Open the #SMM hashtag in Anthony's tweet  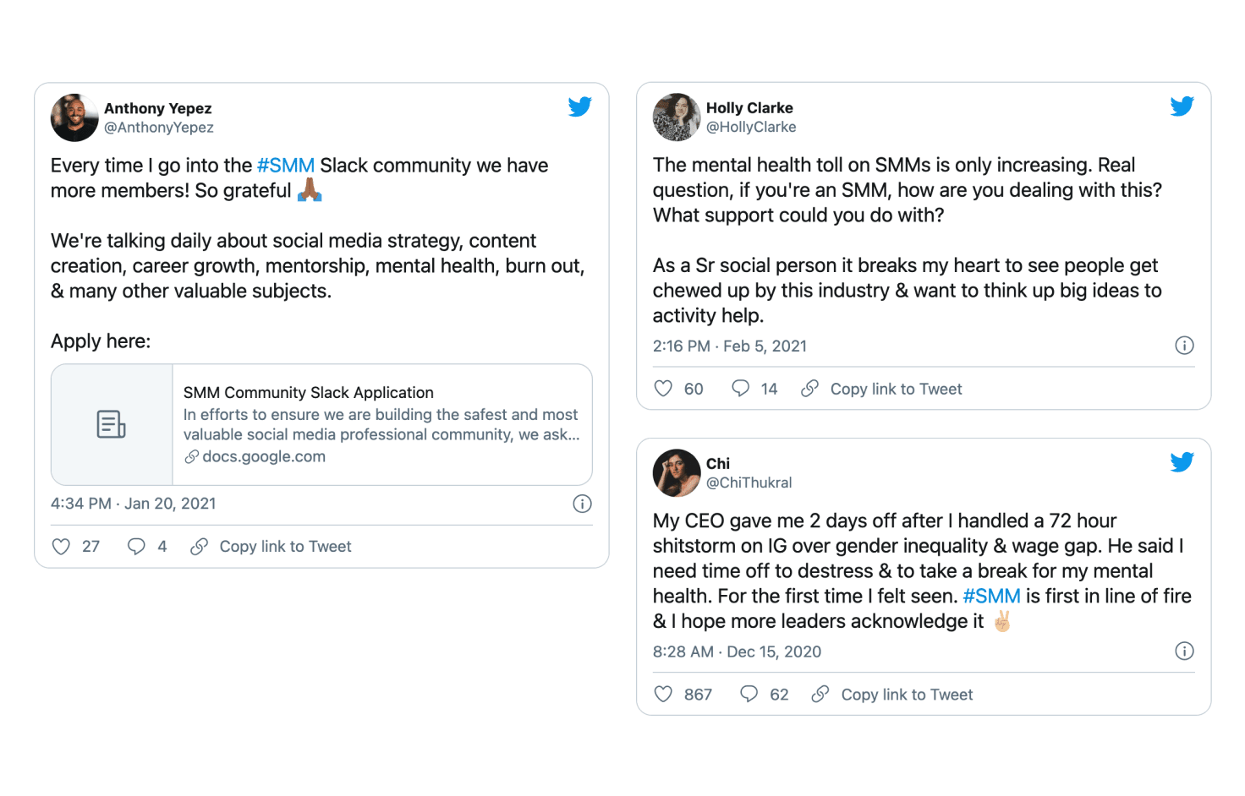285,166
